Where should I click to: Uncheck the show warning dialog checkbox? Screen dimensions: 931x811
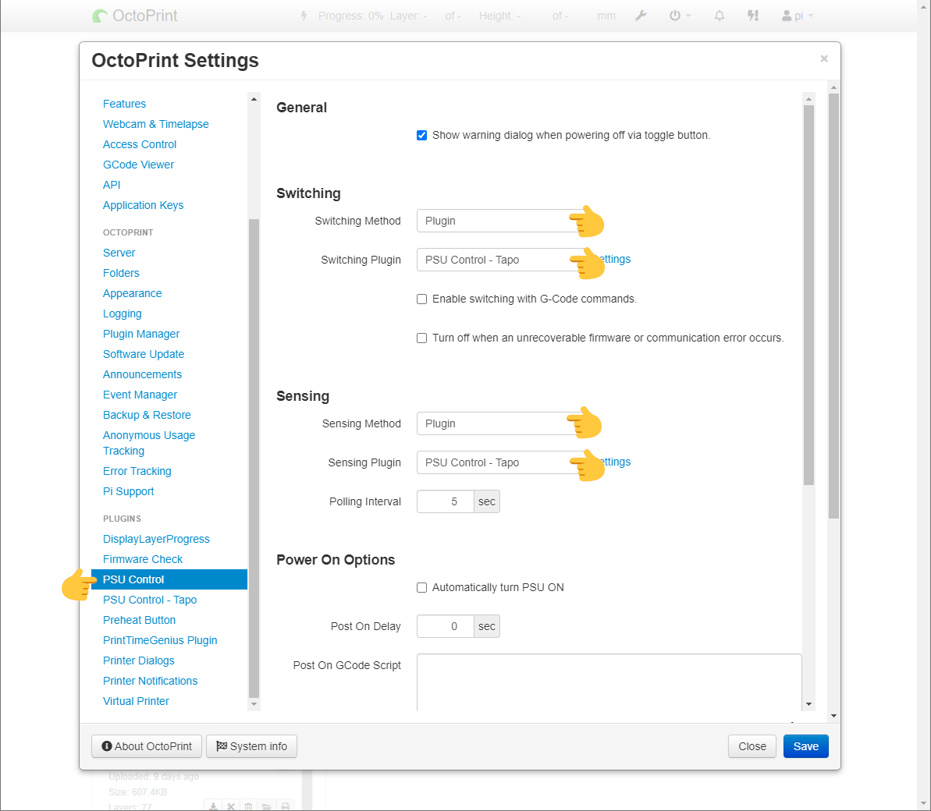[422, 135]
